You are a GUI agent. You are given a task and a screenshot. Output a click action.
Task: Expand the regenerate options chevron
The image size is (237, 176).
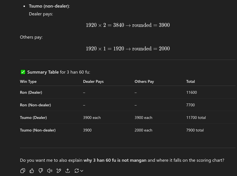pyautogui.click(x=82, y=171)
